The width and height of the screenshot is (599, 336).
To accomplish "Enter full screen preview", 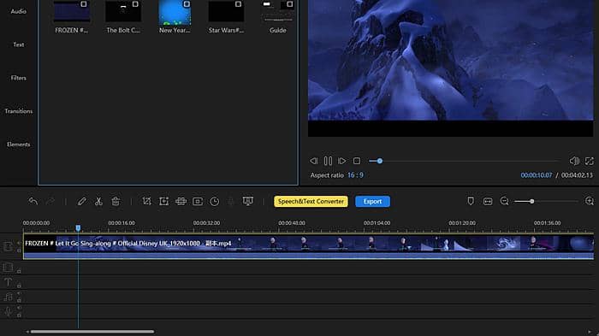I will 590,161.
